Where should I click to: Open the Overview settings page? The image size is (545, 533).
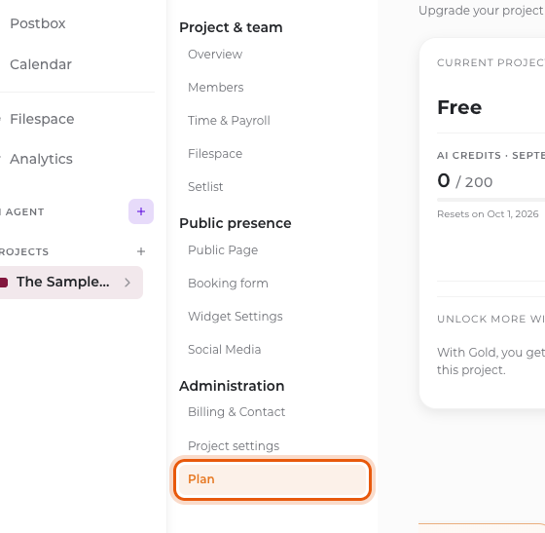[215, 55]
